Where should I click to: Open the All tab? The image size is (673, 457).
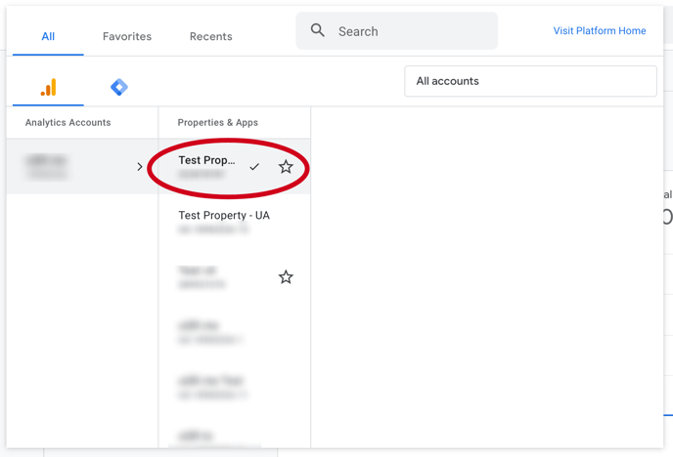[48, 36]
